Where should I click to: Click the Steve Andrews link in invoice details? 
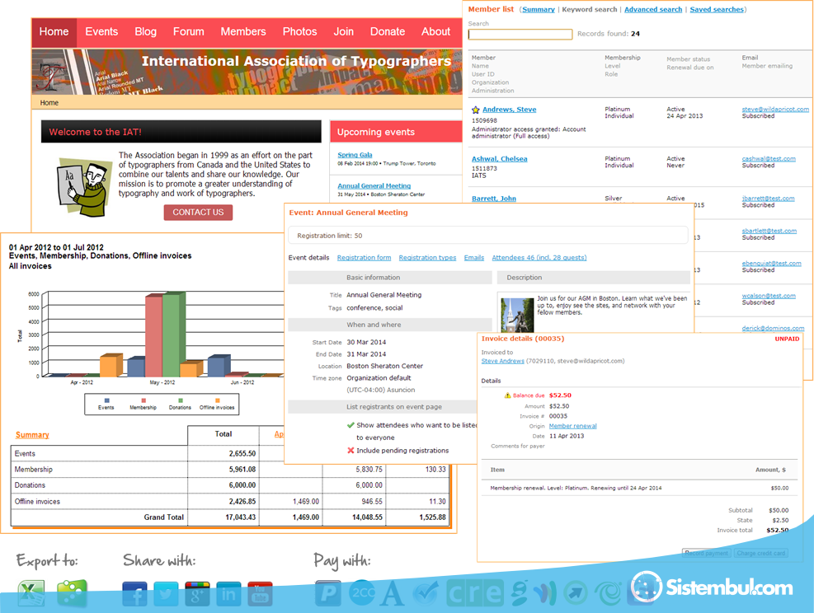pyautogui.click(x=502, y=362)
